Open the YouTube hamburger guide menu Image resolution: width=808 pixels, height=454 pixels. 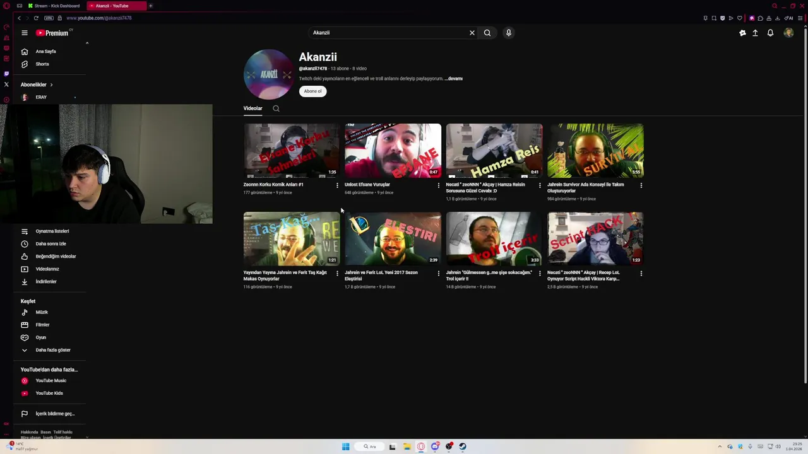[25, 33]
